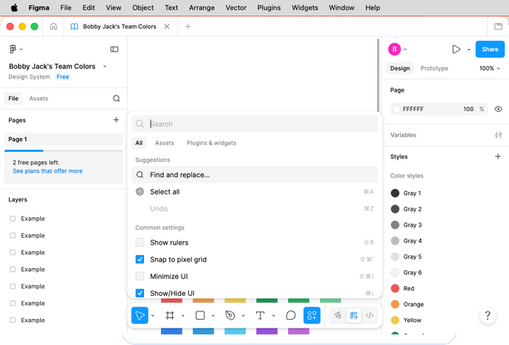Open a new tab with plus
The image size is (509, 345).
pyautogui.click(x=187, y=26)
